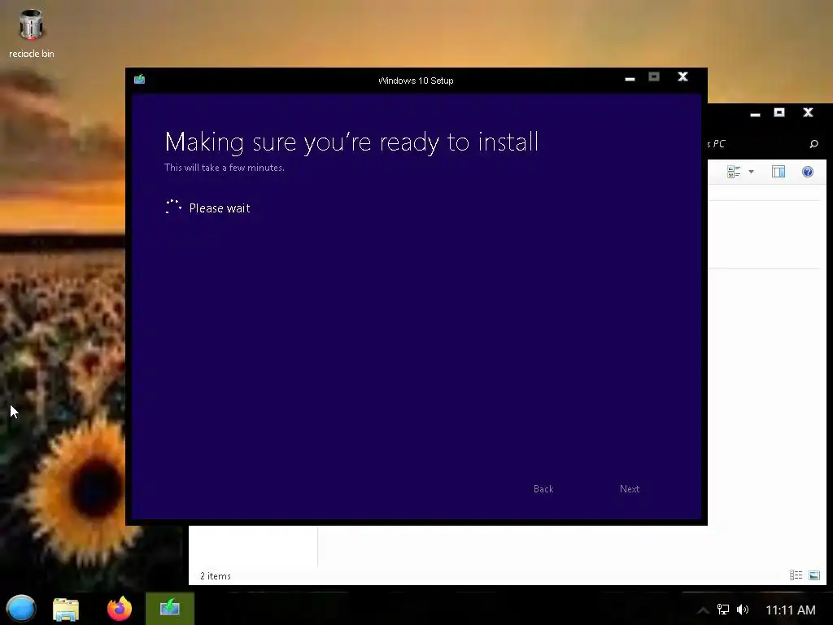
Task: Open Explorer help question mark icon
Action: (808, 172)
